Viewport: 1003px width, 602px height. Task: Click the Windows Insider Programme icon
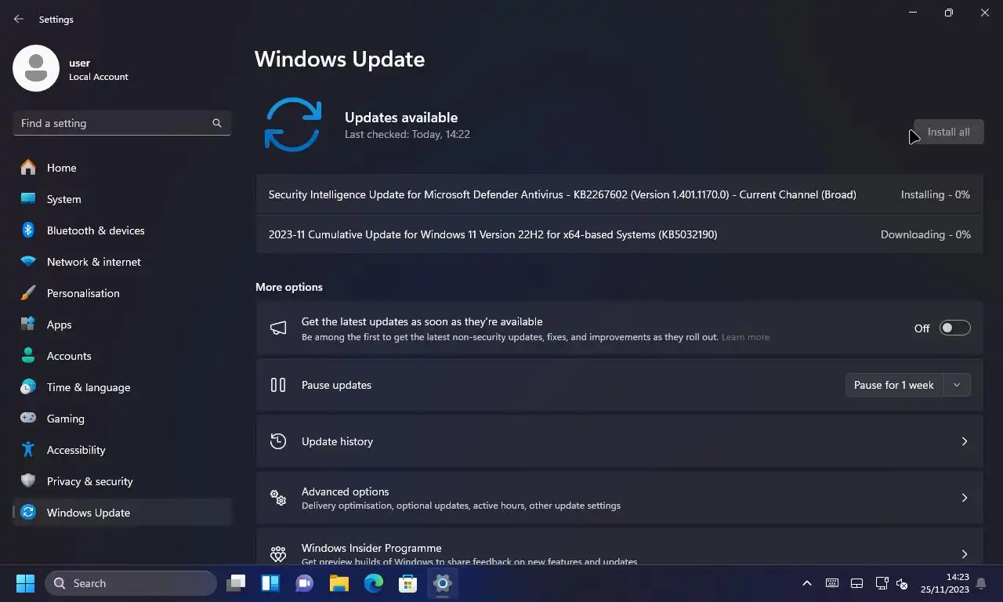pos(278,554)
